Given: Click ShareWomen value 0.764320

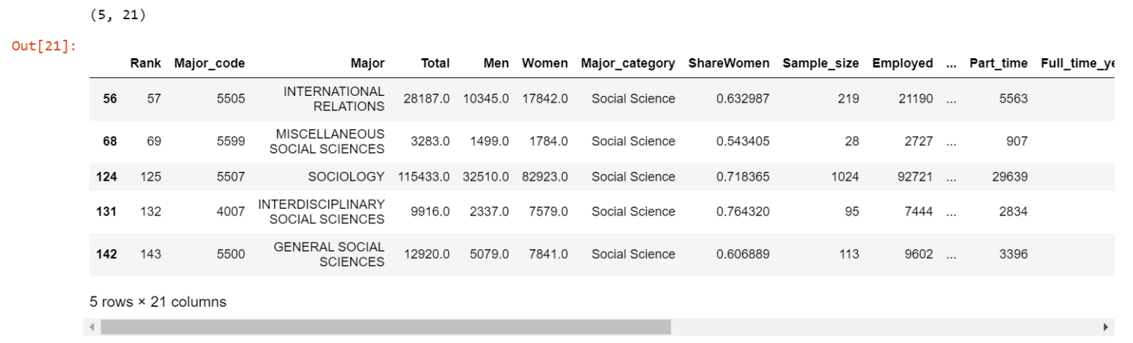Looking at the screenshot, I should tap(743, 212).
